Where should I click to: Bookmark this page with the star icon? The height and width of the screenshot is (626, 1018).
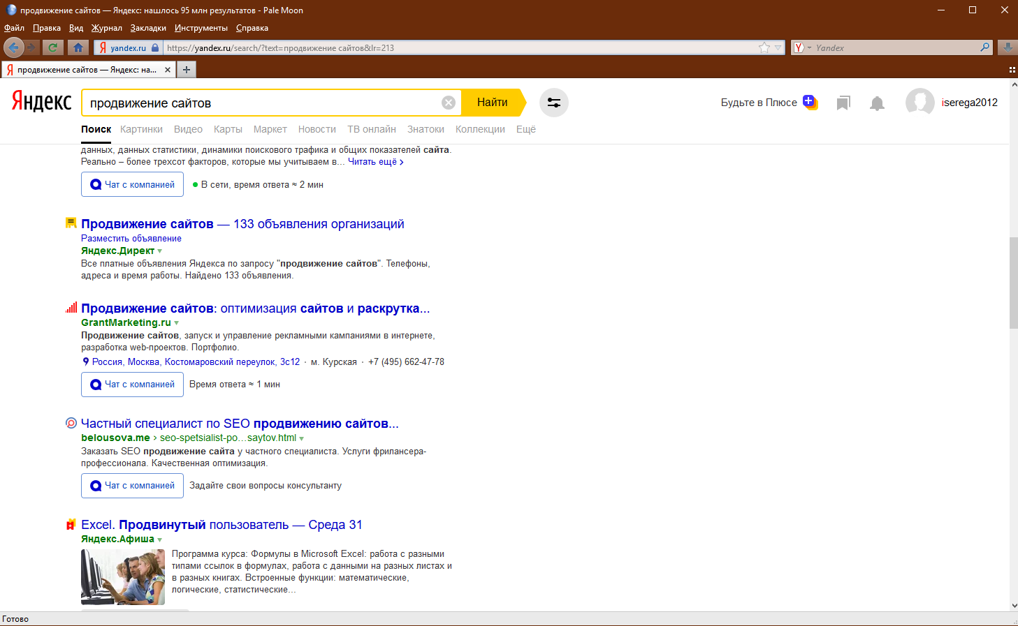click(x=764, y=47)
